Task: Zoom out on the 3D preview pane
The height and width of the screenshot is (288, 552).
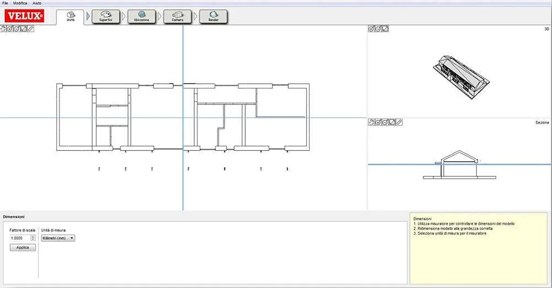Action: [378, 29]
